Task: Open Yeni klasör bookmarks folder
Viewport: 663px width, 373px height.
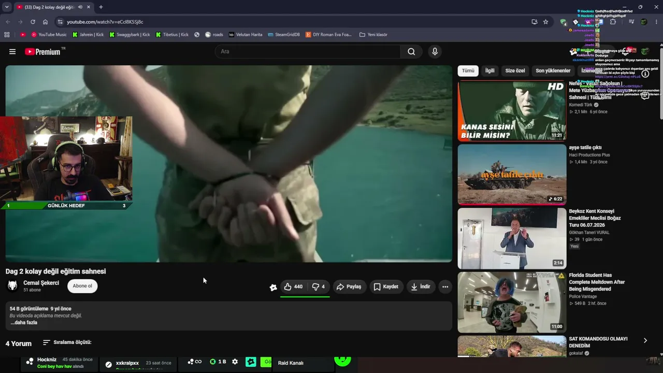Action: (373, 35)
